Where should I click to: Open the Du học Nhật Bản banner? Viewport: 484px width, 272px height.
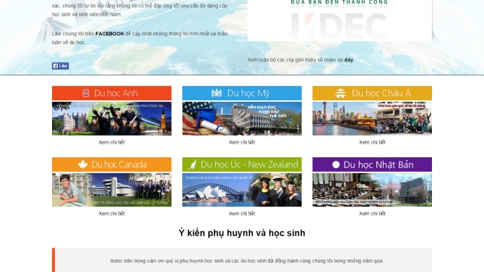(372, 164)
